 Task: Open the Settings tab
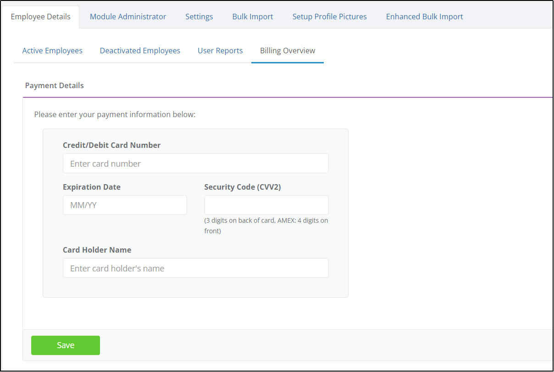(x=199, y=17)
